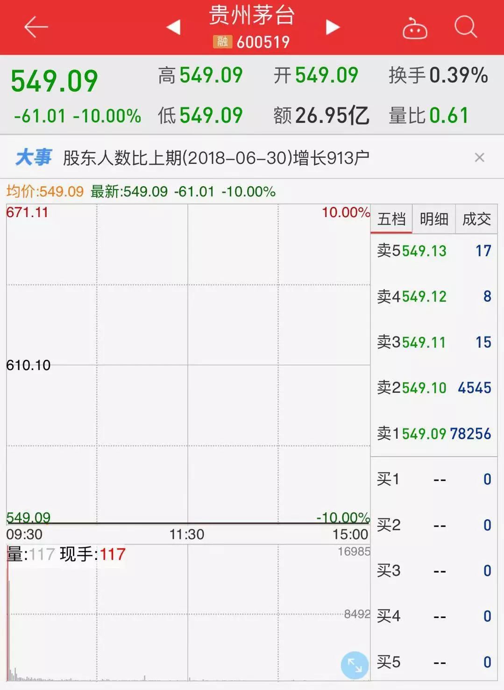Tap the 8492 volume scale label
This screenshot has height=690, width=504.
(357, 614)
